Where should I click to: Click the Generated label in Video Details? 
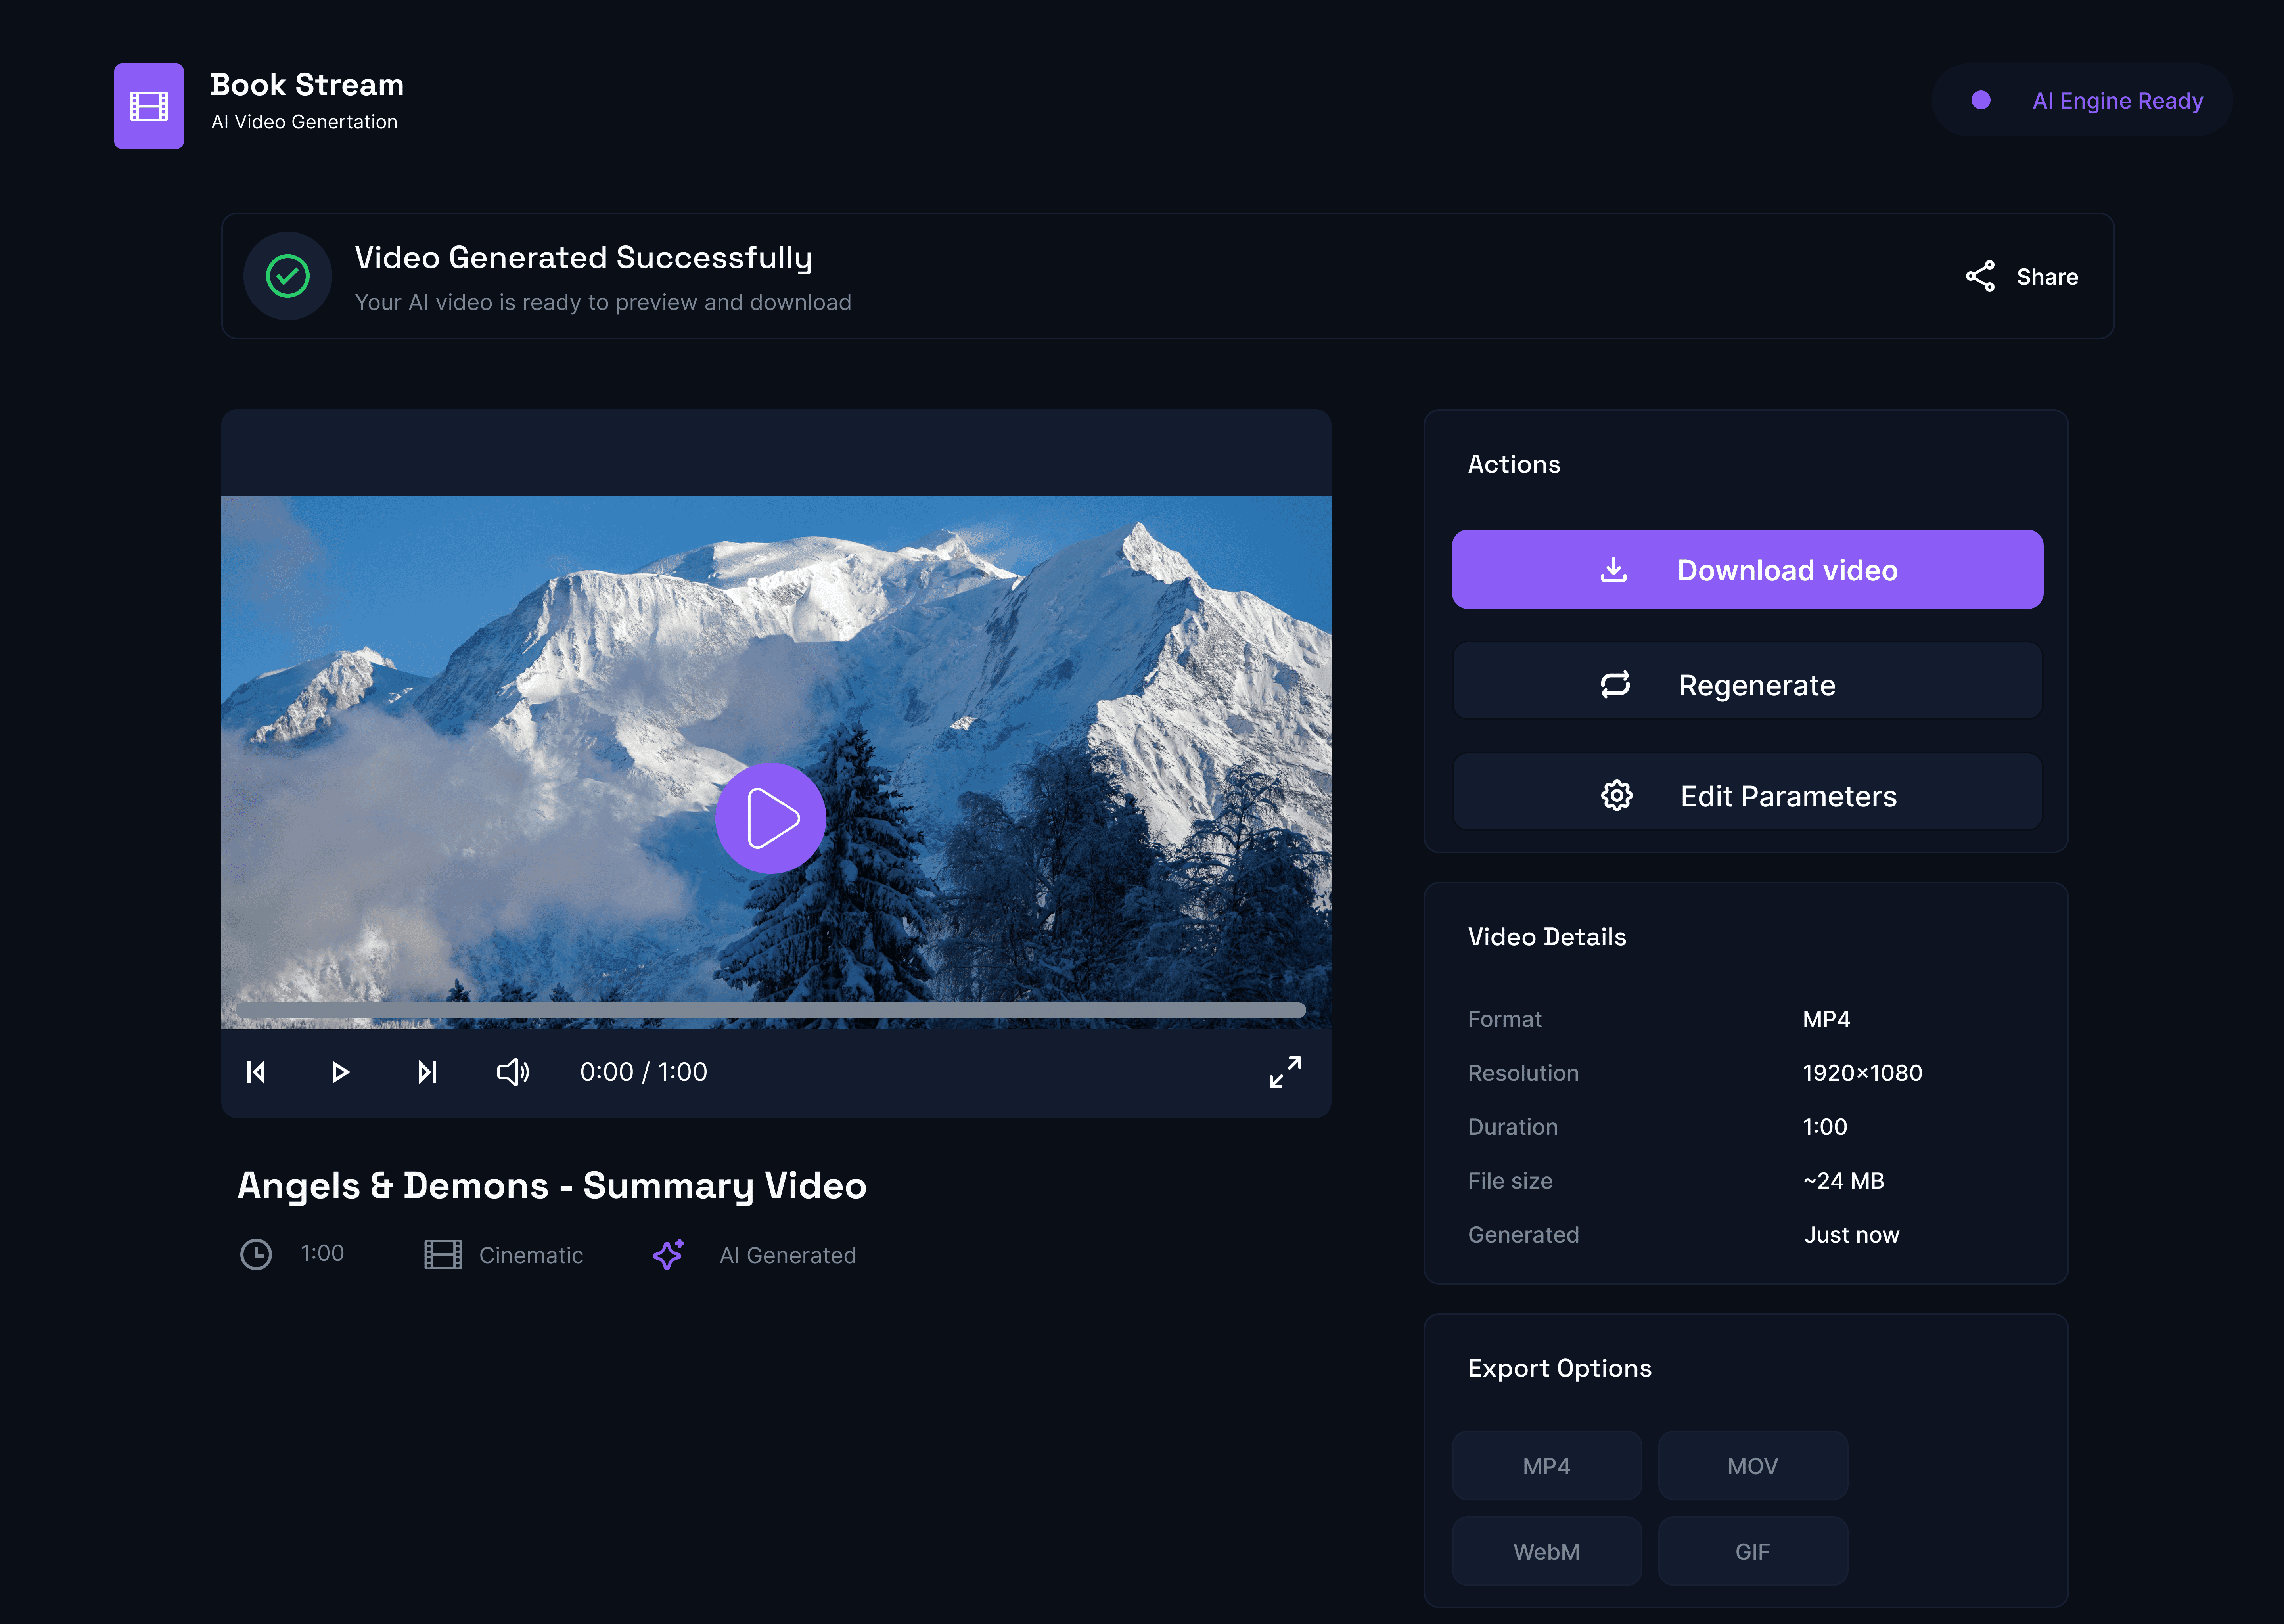pyautogui.click(x=1523, y=1235)
